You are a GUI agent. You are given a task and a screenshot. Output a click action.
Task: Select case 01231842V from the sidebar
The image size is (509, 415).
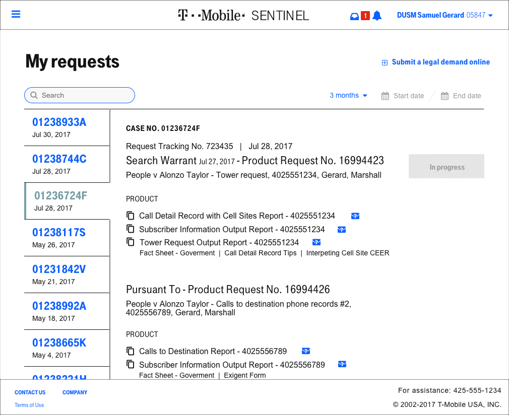pos(59,269)
